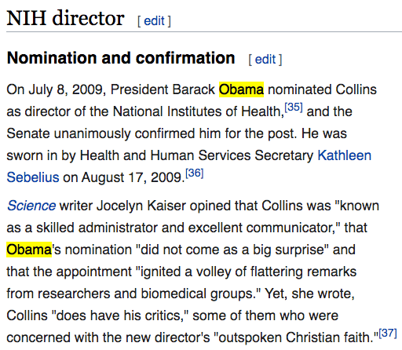Click highlighted Obama after President Barack
Viewport: 402px width, 350px height.
241,89
